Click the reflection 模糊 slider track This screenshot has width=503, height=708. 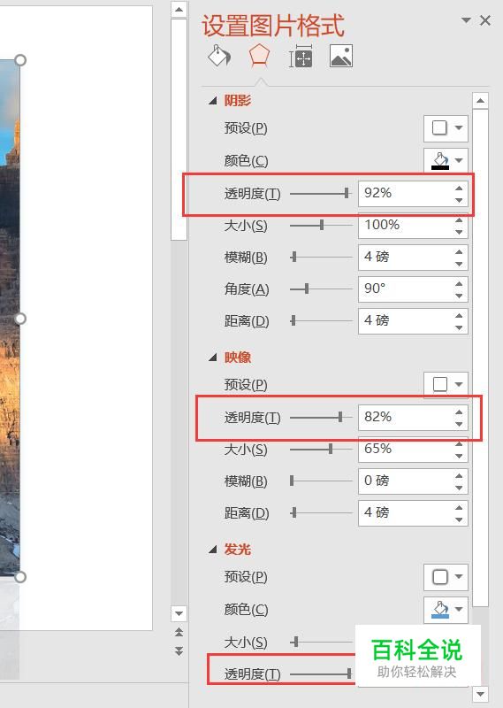coord(321,481)
